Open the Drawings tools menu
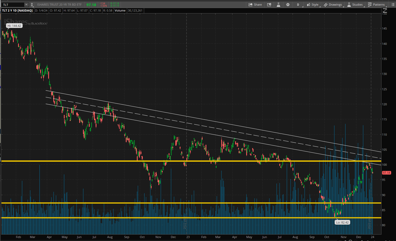The height and width of the screenshot is (241, 396). (333, 5)
